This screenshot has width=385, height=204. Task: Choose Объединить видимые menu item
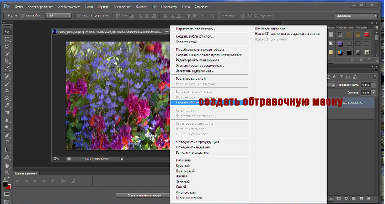(192, 147)
